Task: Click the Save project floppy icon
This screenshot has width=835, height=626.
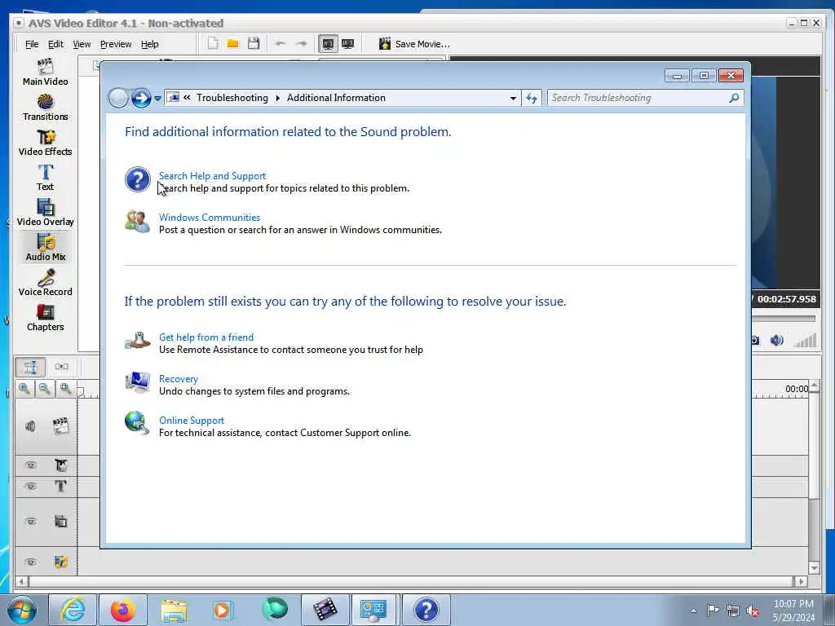Action: pos(254,44)
